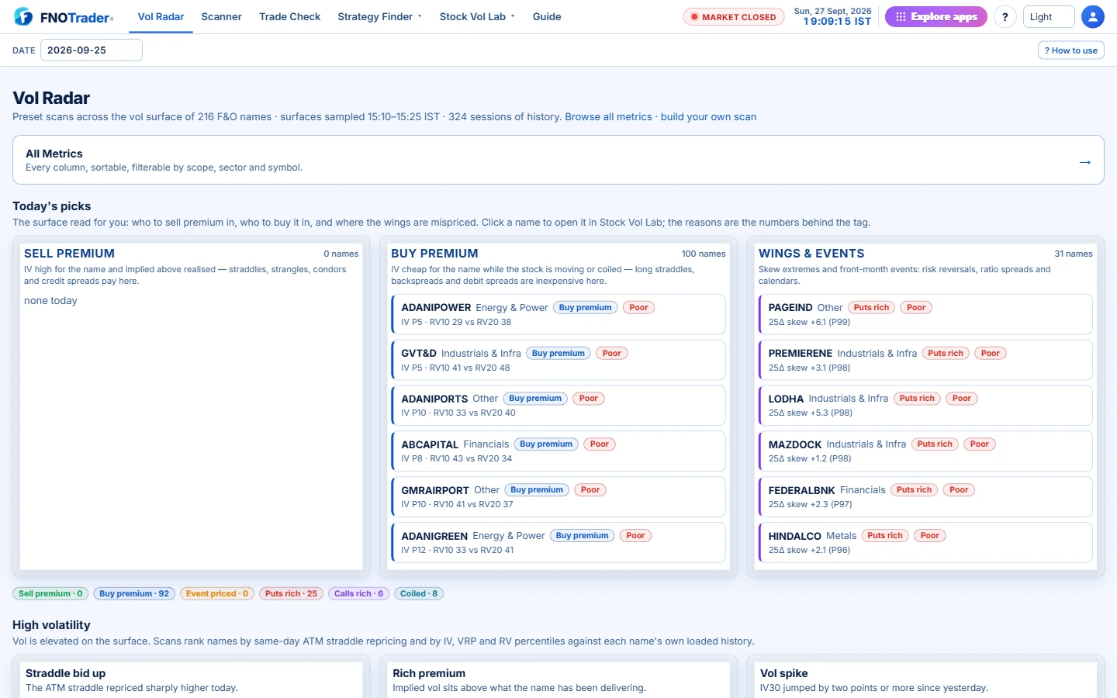The width and height of the screenshot is (1117, 698).
Task: Open the LODHA Puts rich pick
Action: click(x=925, y=406)
